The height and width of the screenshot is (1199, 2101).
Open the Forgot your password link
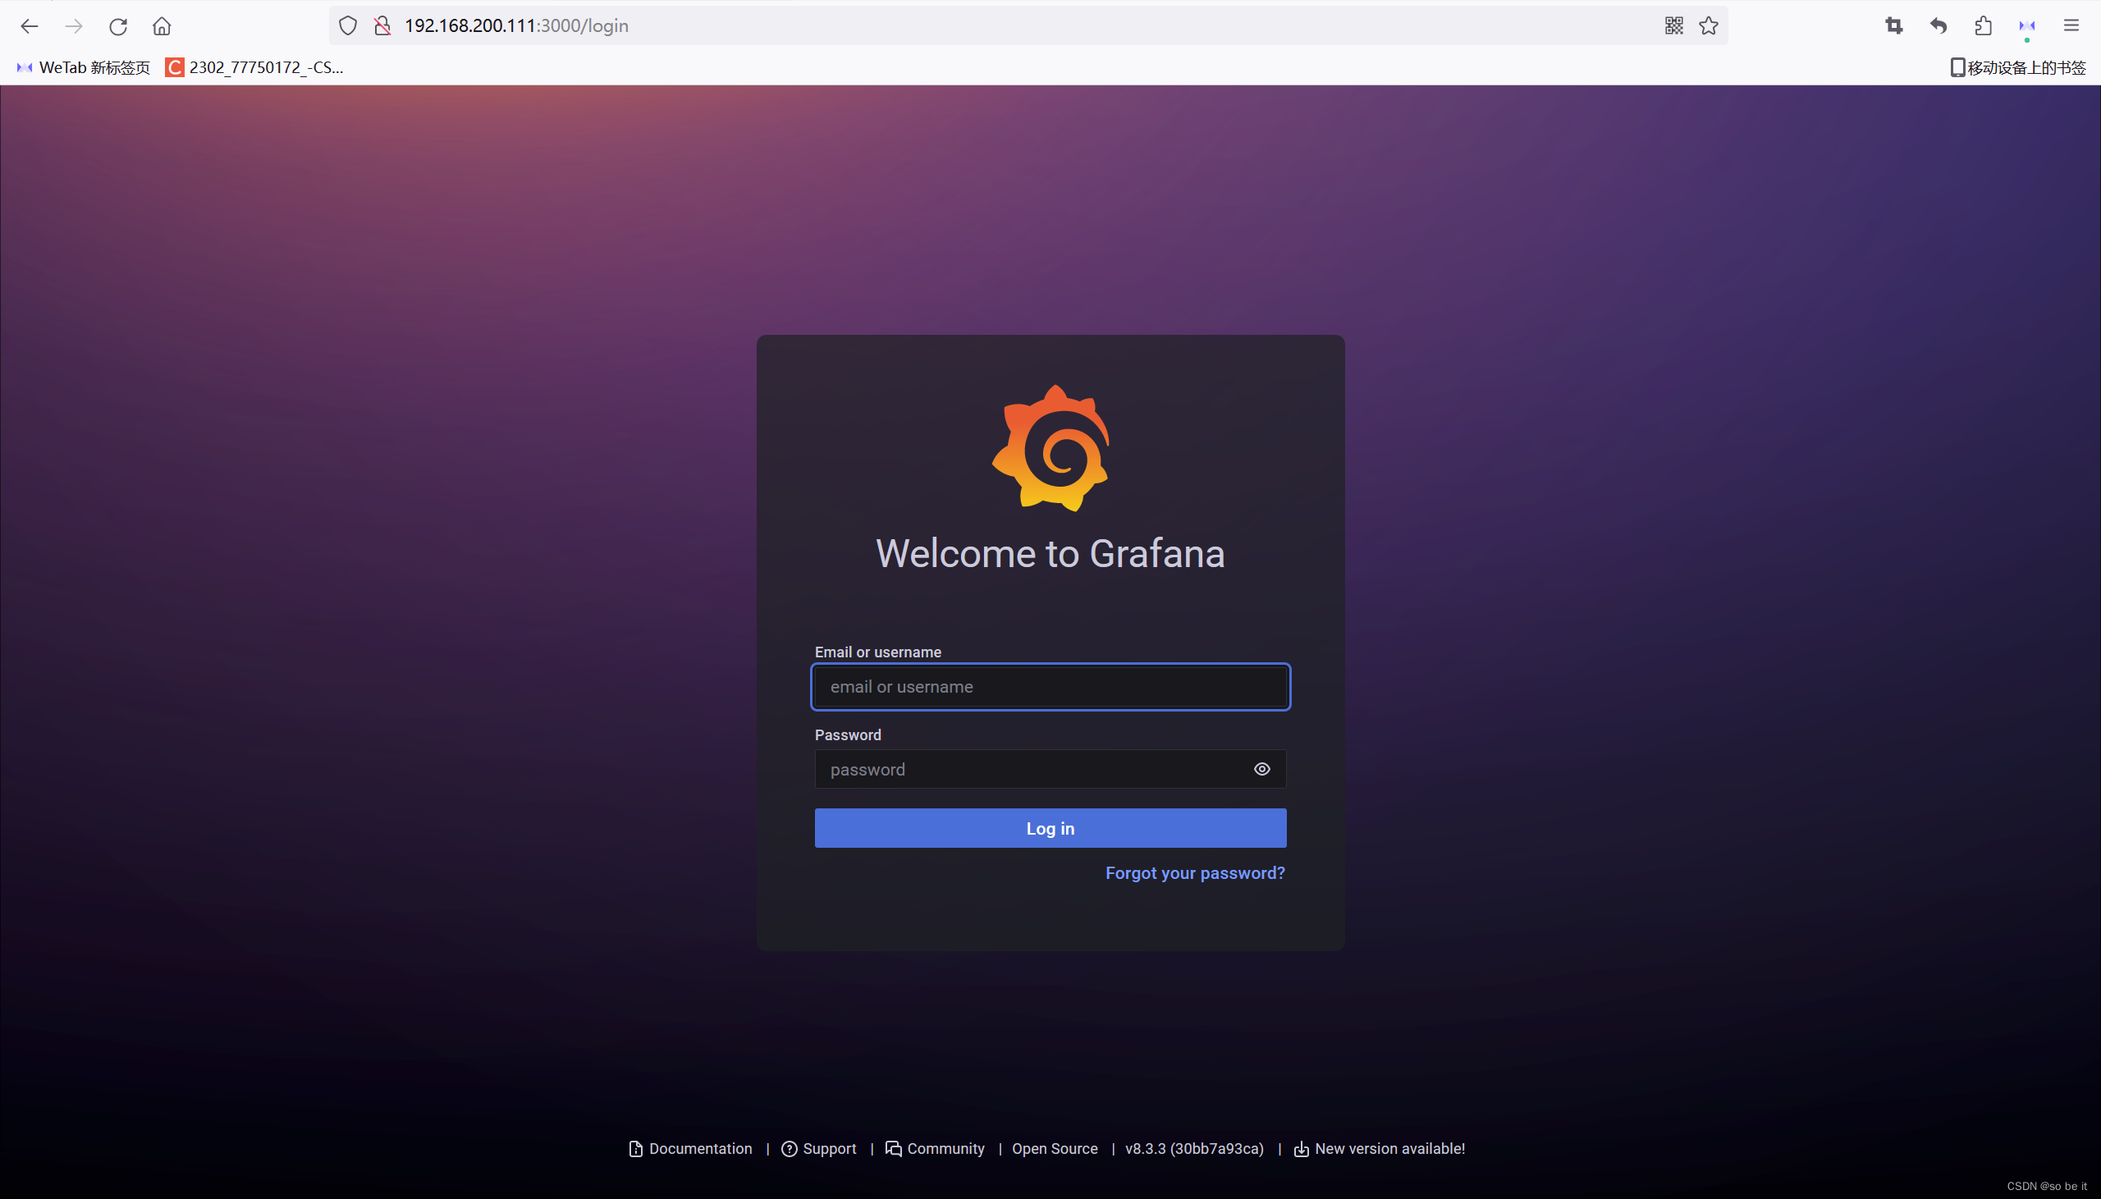1195,873
